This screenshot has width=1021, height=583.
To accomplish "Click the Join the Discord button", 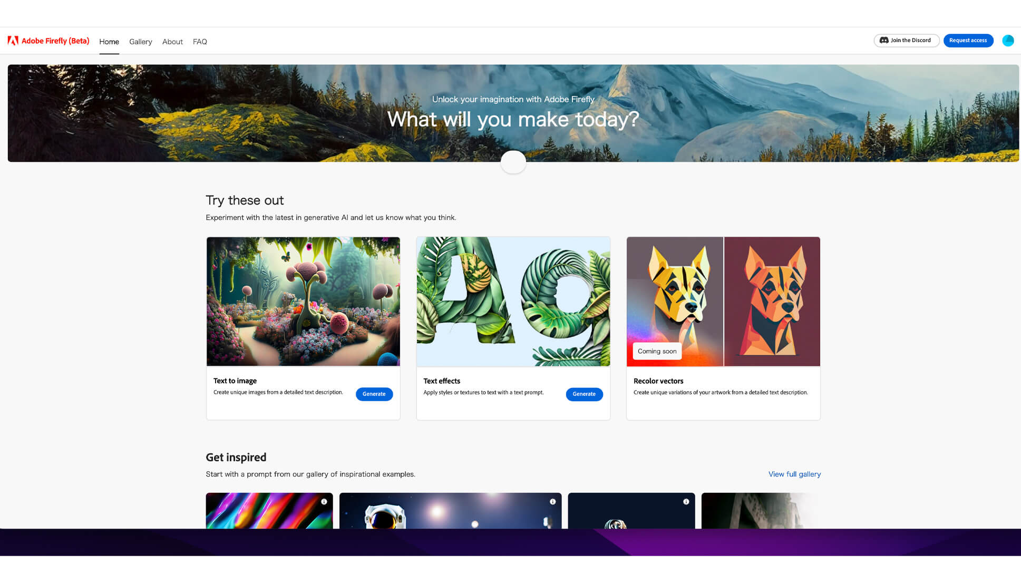I will pos(906,40).
